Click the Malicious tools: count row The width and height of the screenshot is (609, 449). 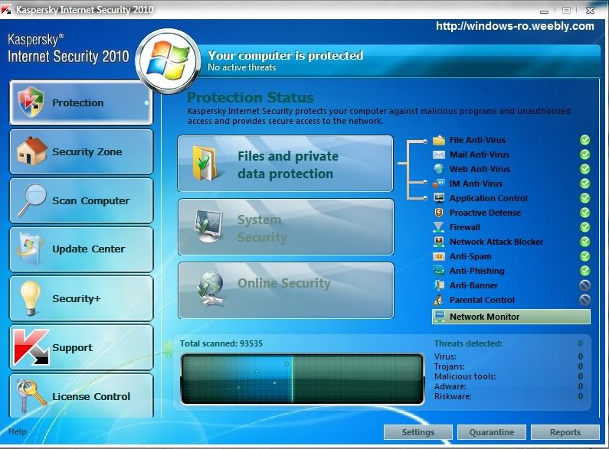click(509, 376)
